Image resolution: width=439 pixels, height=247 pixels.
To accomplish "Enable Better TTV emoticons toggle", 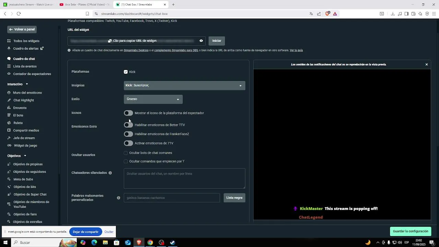I will pyautogui.click(x=128, y=125).
